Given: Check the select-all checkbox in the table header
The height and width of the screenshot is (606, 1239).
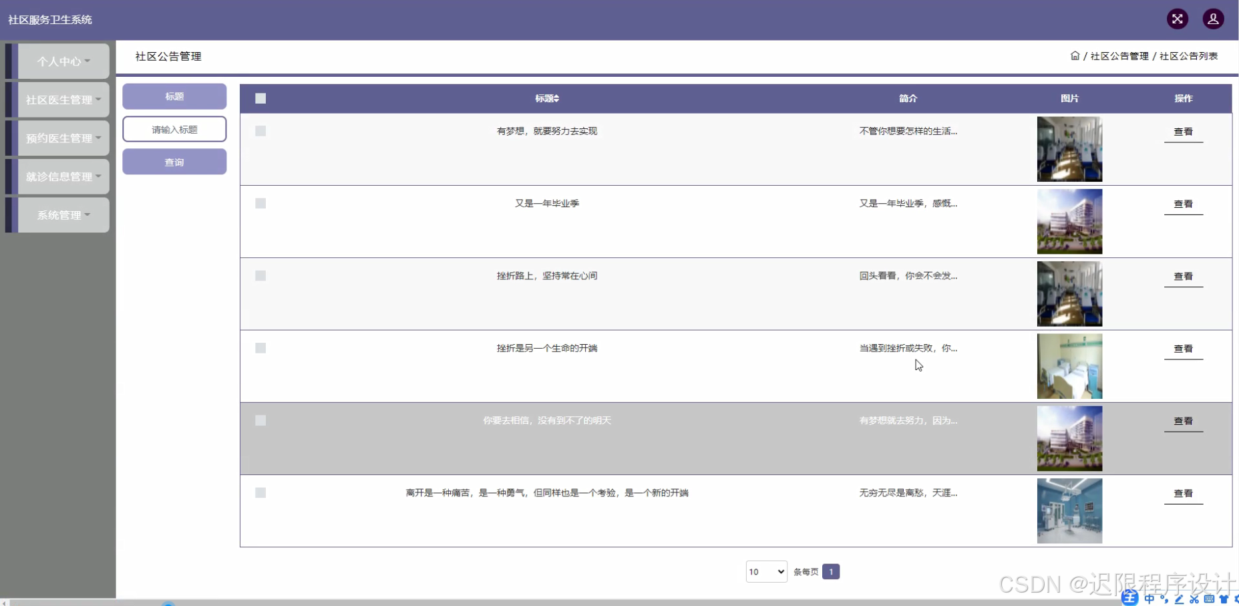Looking at the screenshot, I should 260,98.
